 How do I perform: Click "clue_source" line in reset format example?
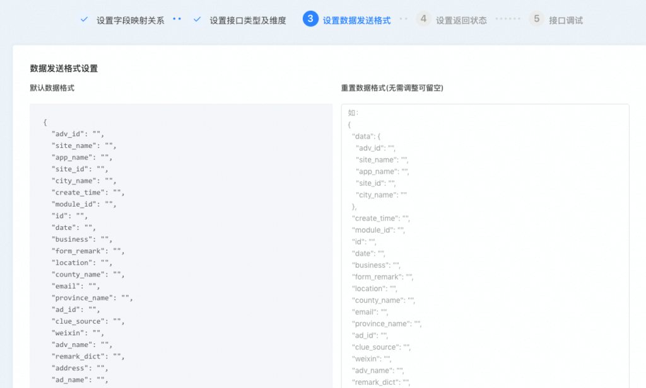381,347
